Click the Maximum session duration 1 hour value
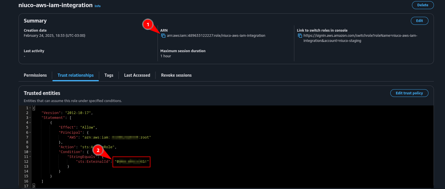 (x=166, y=56)
